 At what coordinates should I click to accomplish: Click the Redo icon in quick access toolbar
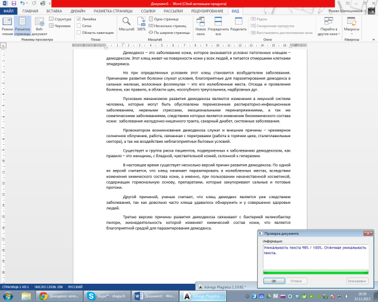click(x=34, y=3)
